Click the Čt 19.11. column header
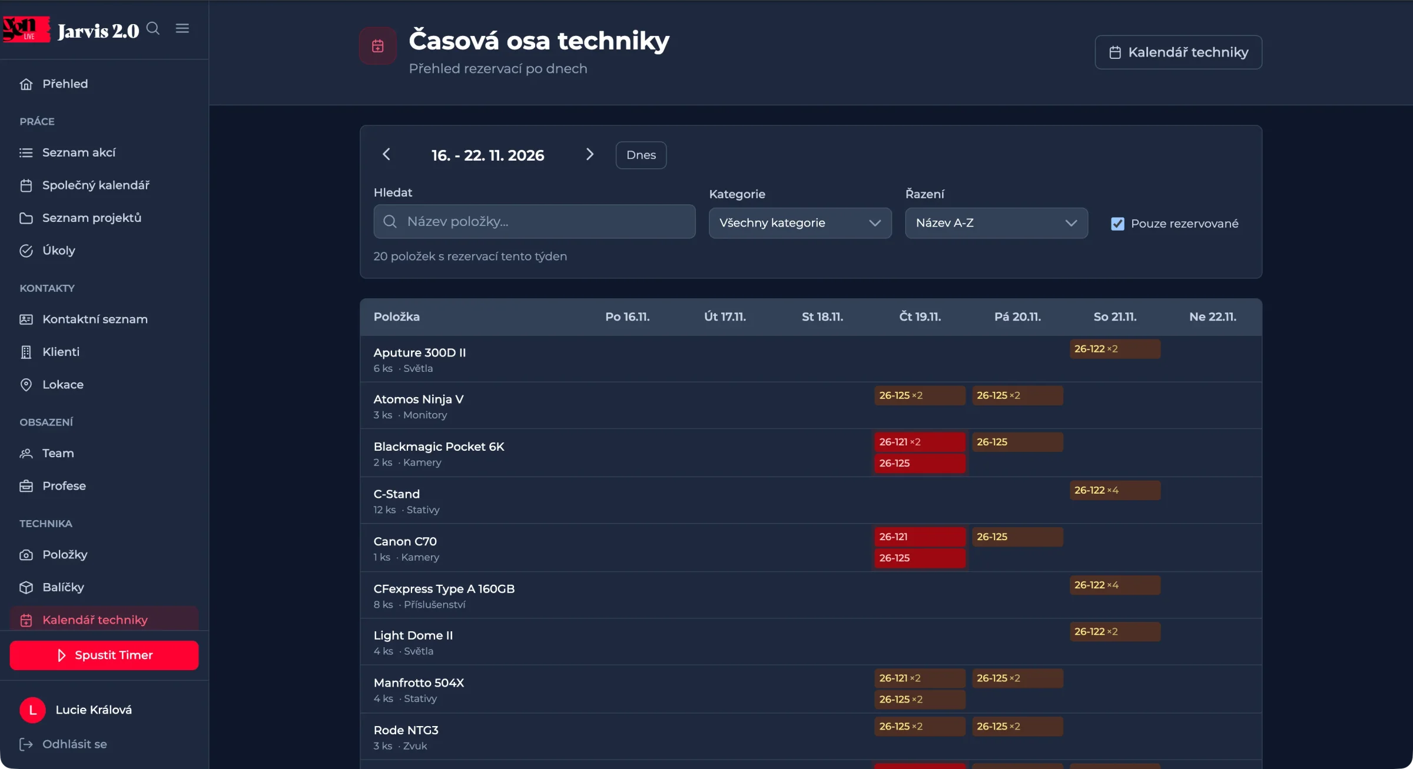1413x769 pixels. pos(920,317)
